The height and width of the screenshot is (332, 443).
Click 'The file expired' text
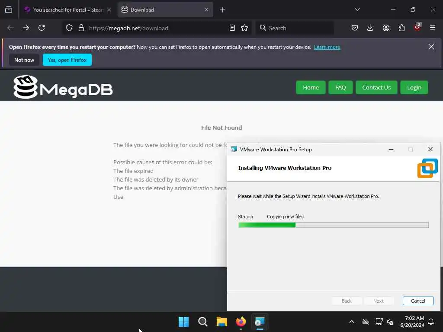(133, 171)
